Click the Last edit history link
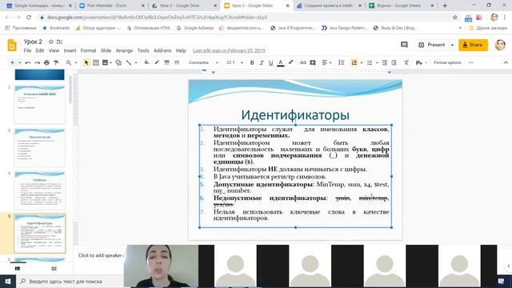 [229, 50]
